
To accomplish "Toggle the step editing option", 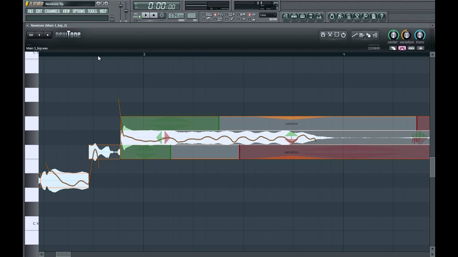I will click(x=229, y=19).
